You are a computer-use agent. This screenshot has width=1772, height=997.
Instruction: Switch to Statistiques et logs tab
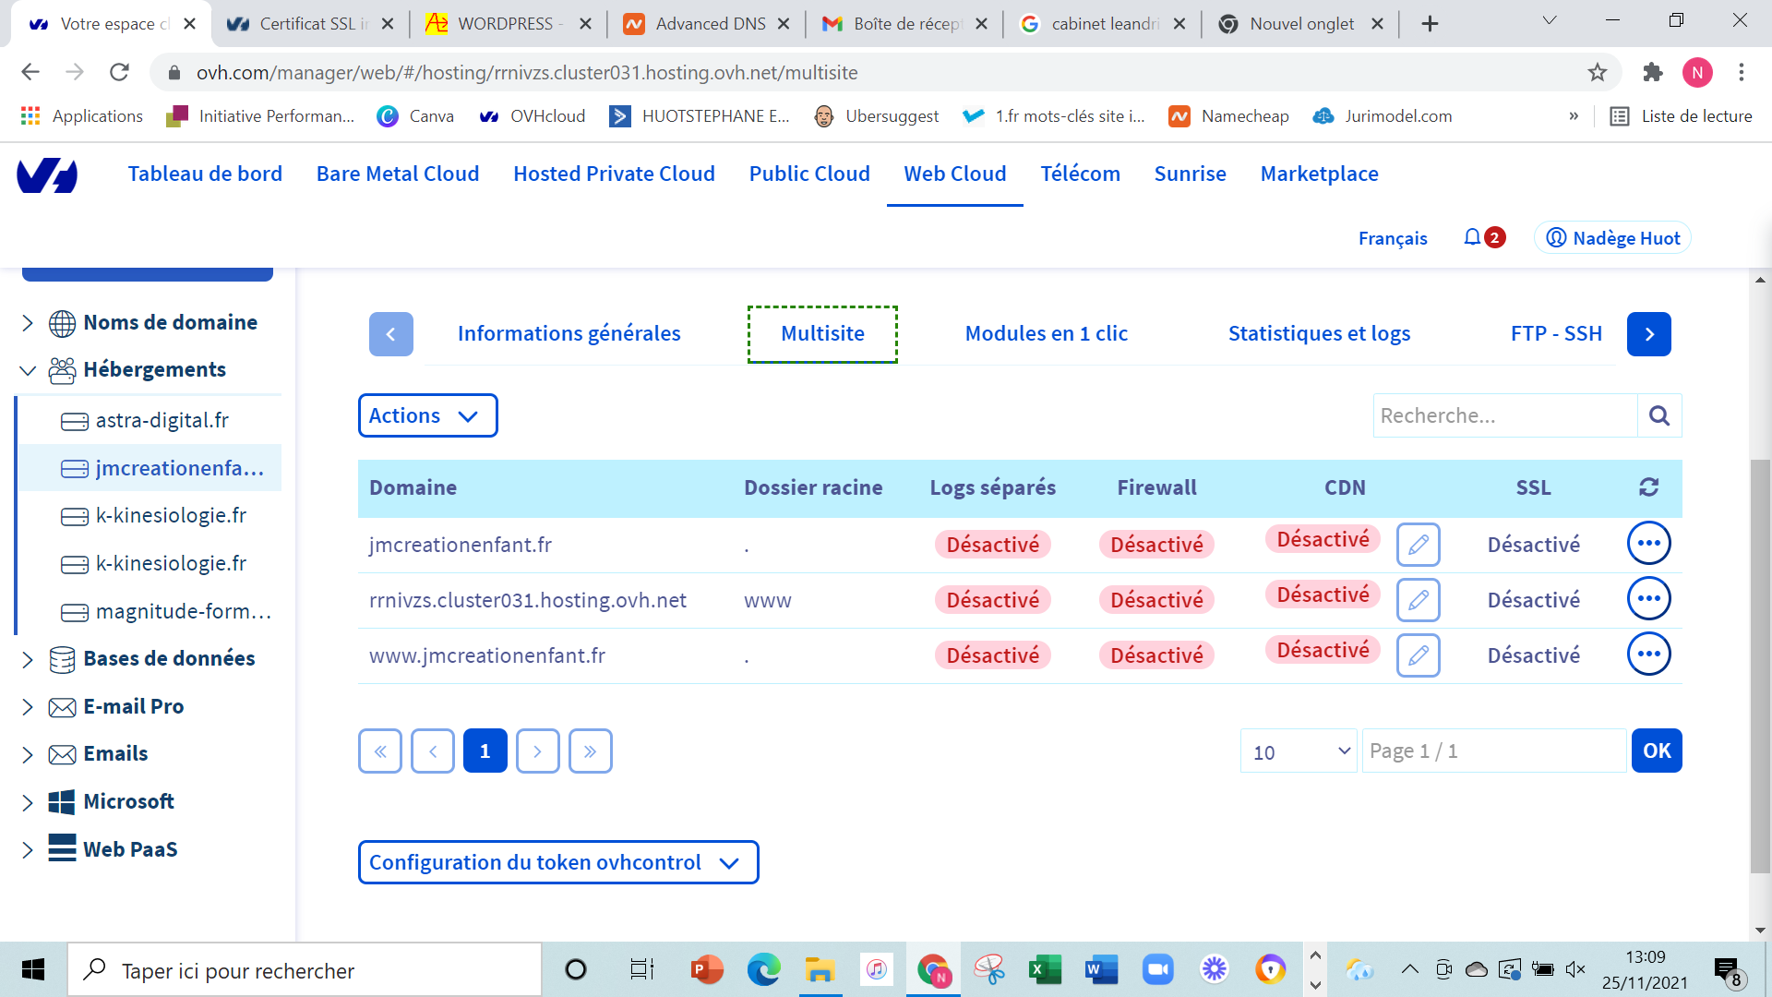coord(1319,333)
